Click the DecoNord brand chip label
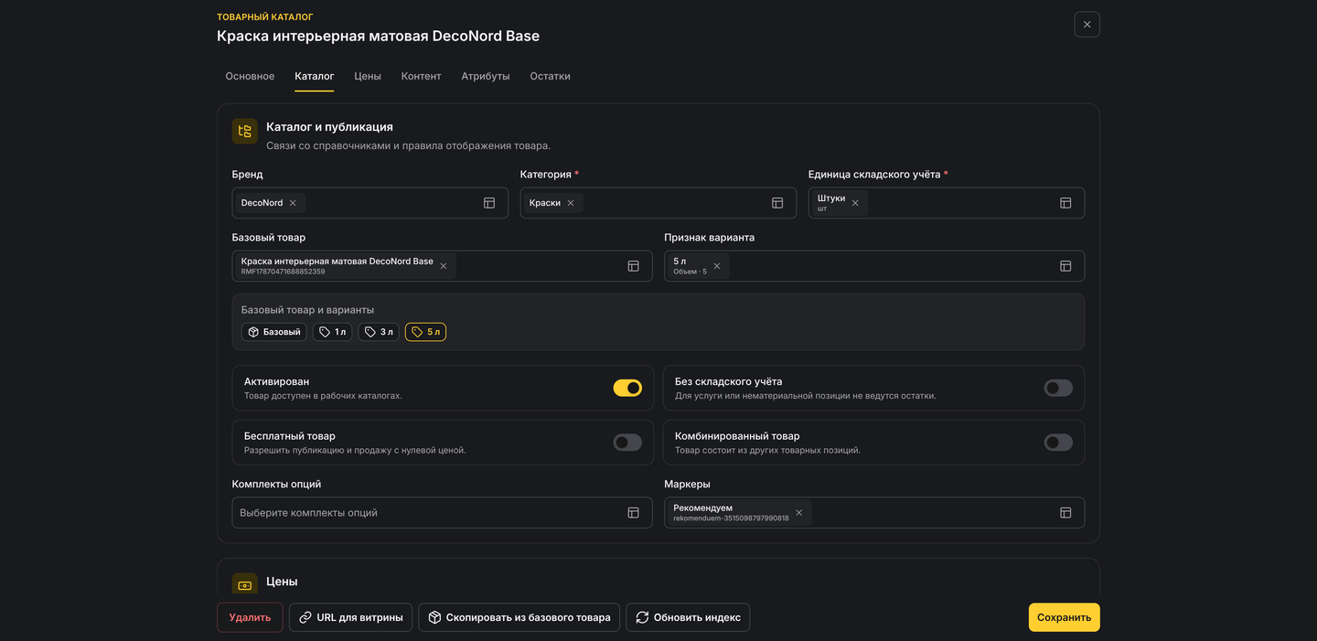 262,203
